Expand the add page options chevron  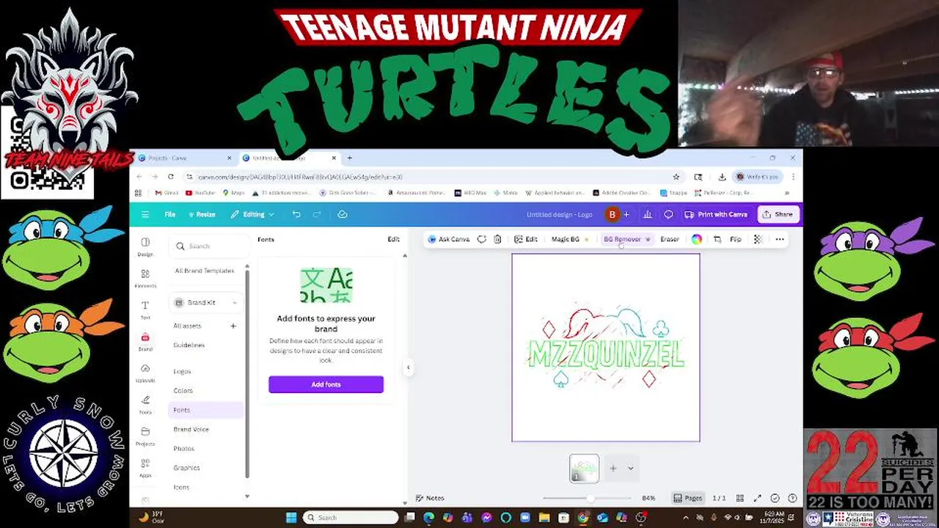(630, 469)
